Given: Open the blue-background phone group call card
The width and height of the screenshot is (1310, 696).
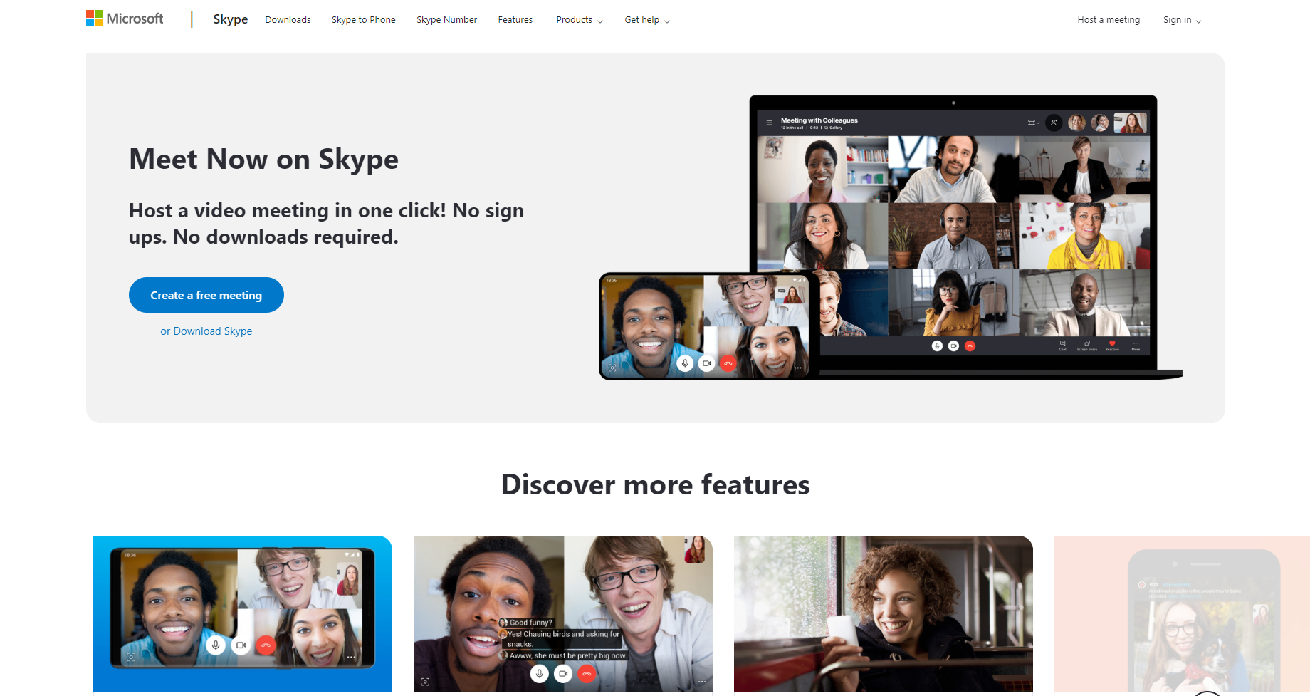Looking at the screenshot, I should click(243, 614).
